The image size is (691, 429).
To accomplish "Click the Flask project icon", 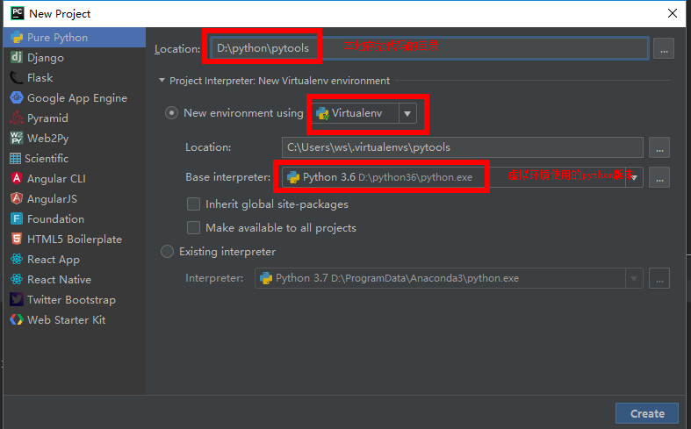I will click(x=17, y=77).
